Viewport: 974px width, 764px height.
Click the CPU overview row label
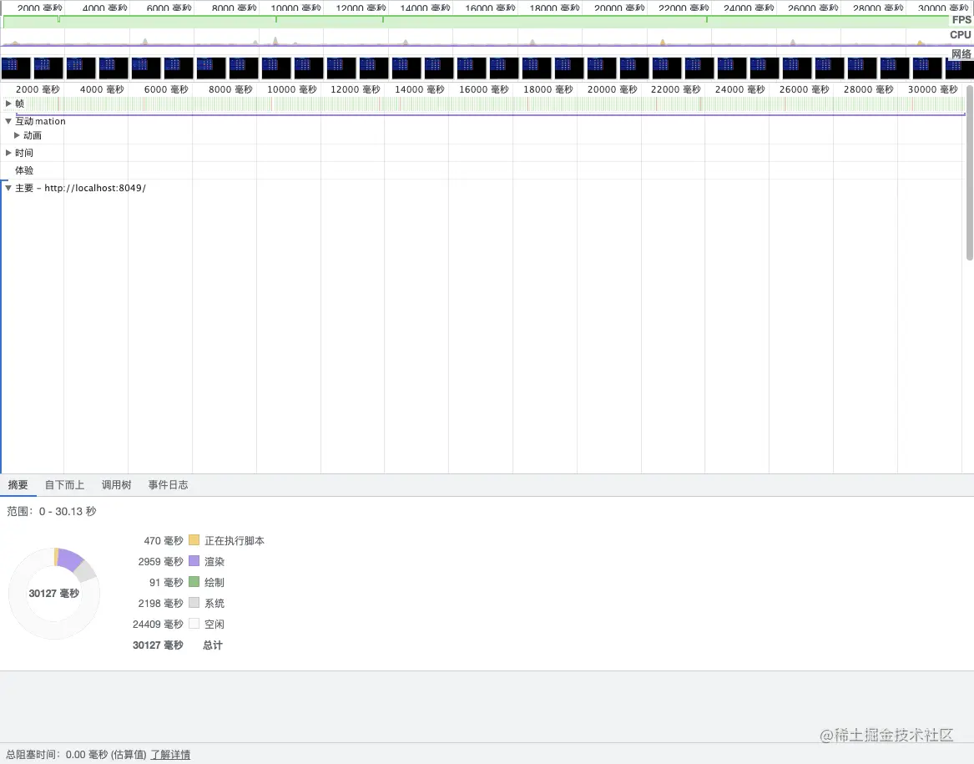961,35
